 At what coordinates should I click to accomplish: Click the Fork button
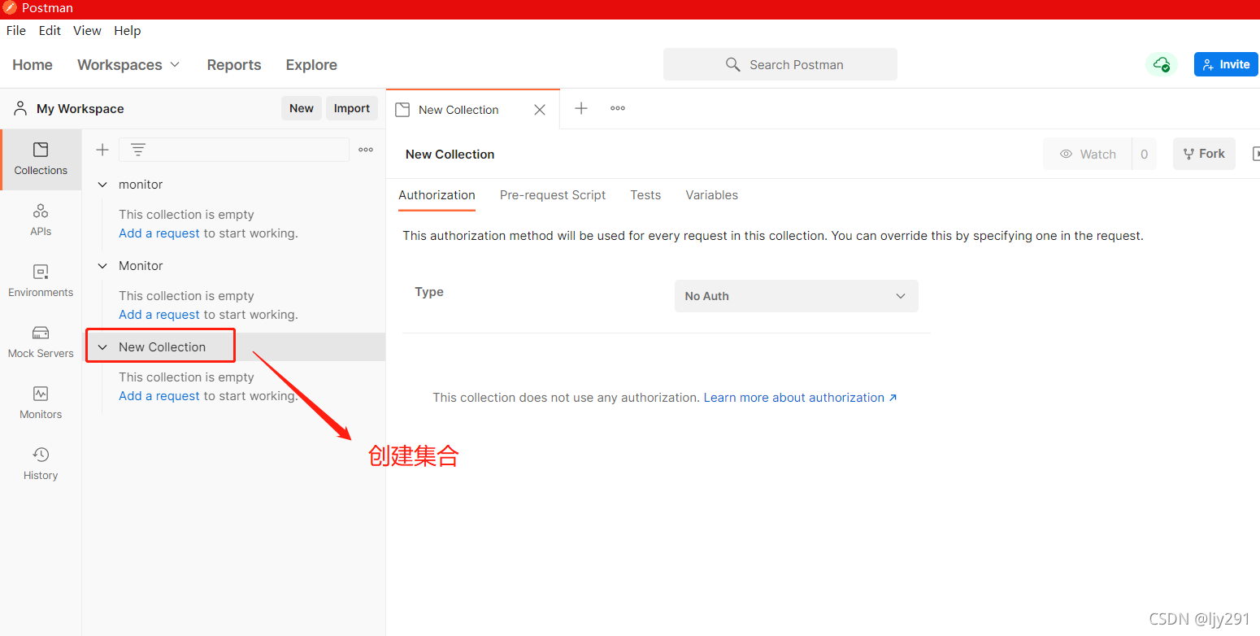click(x=1204, y=154)
